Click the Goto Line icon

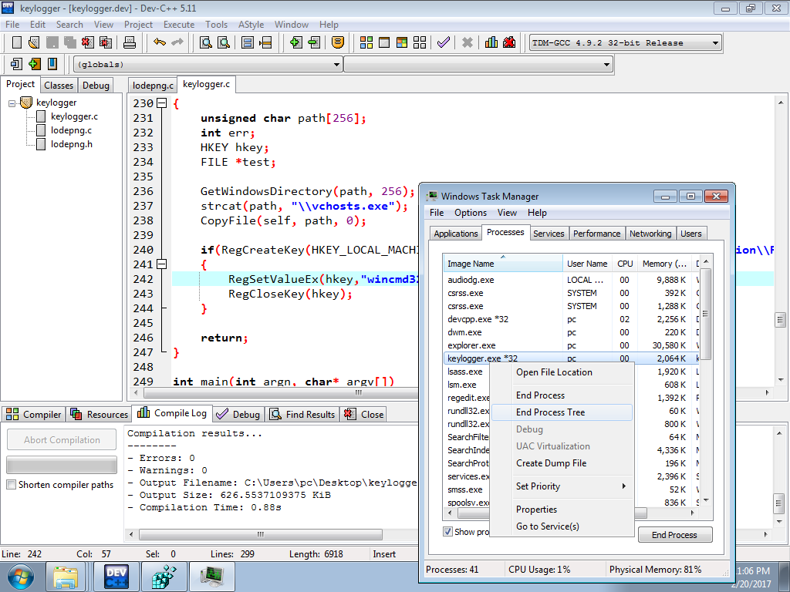(x=265, y=42)
